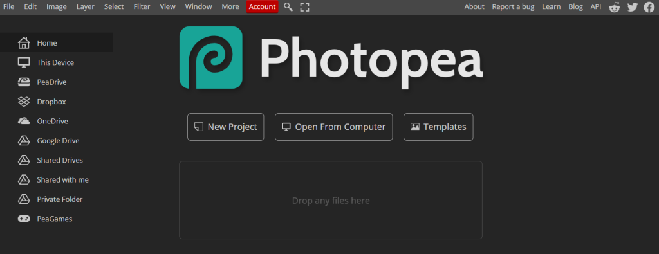Click the Dropbox icon in sidebar
The width and height of the screenshot is (659, 254).
click(x=24, y=102)
